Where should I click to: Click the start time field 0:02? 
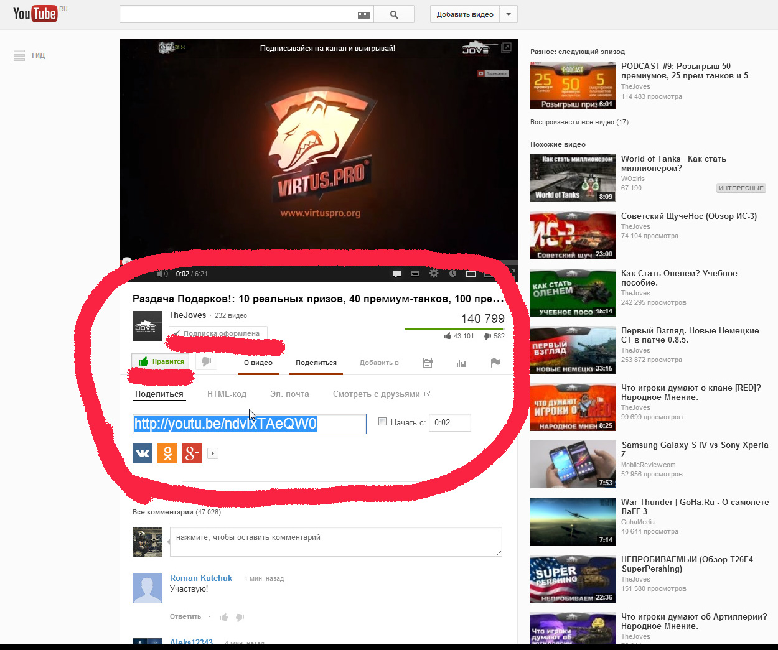[x=450, y=422]
